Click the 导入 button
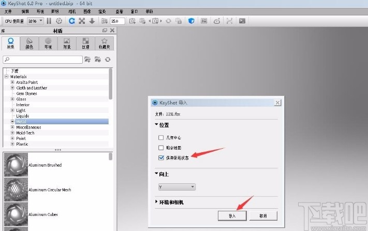Viewport: 368px width, 231px height. (232, 216)
